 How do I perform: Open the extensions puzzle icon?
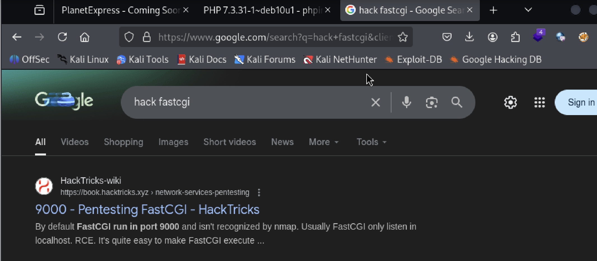click(515, 37)
